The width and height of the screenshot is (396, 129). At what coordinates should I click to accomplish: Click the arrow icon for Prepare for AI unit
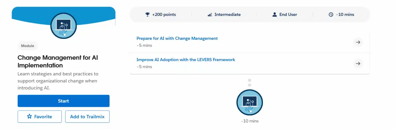(x=358, y=42)
